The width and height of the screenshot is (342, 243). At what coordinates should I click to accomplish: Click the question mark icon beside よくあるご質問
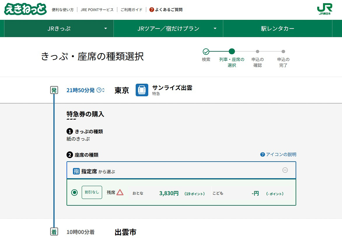151,9
